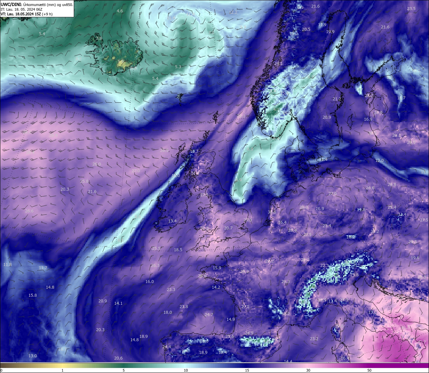This screenshot has width=429, height=373.
Task: Click the value '30.6' on the map
Action: 272,212
